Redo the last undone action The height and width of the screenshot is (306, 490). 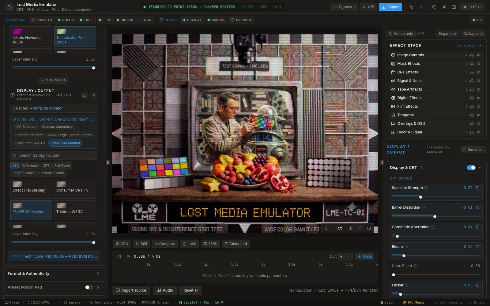coord(421,7)
